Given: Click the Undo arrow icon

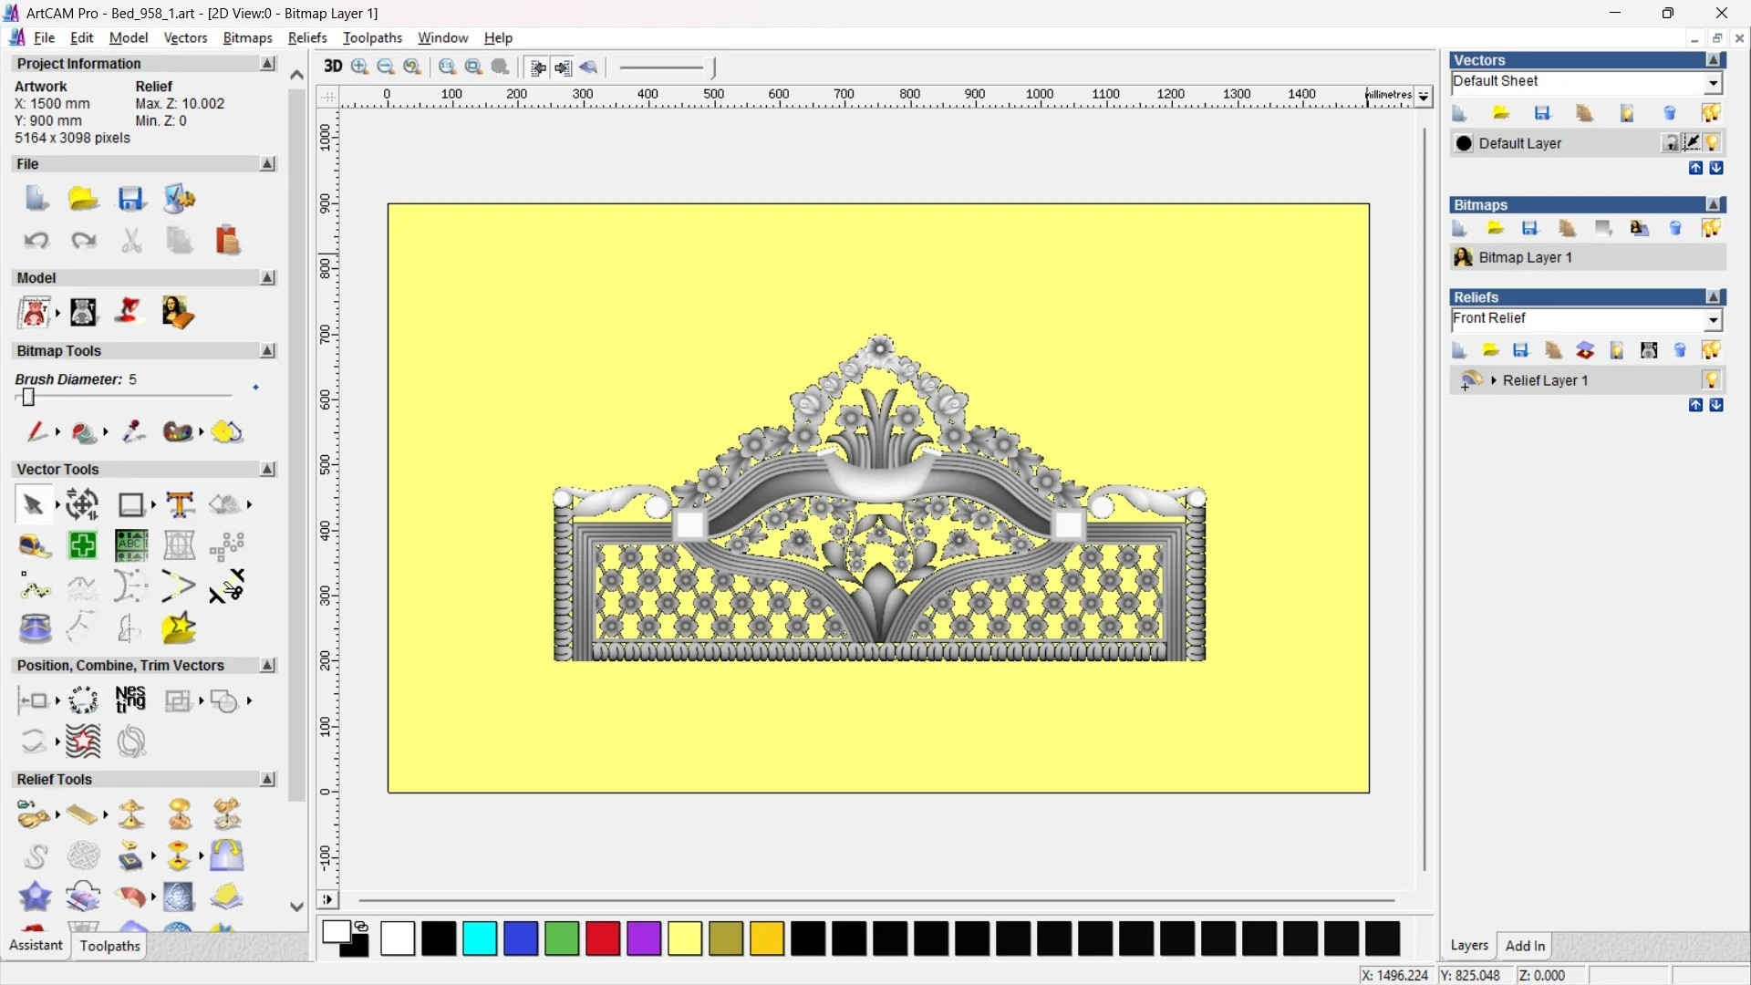Looking at the screenshot, I should coord(36,241).
